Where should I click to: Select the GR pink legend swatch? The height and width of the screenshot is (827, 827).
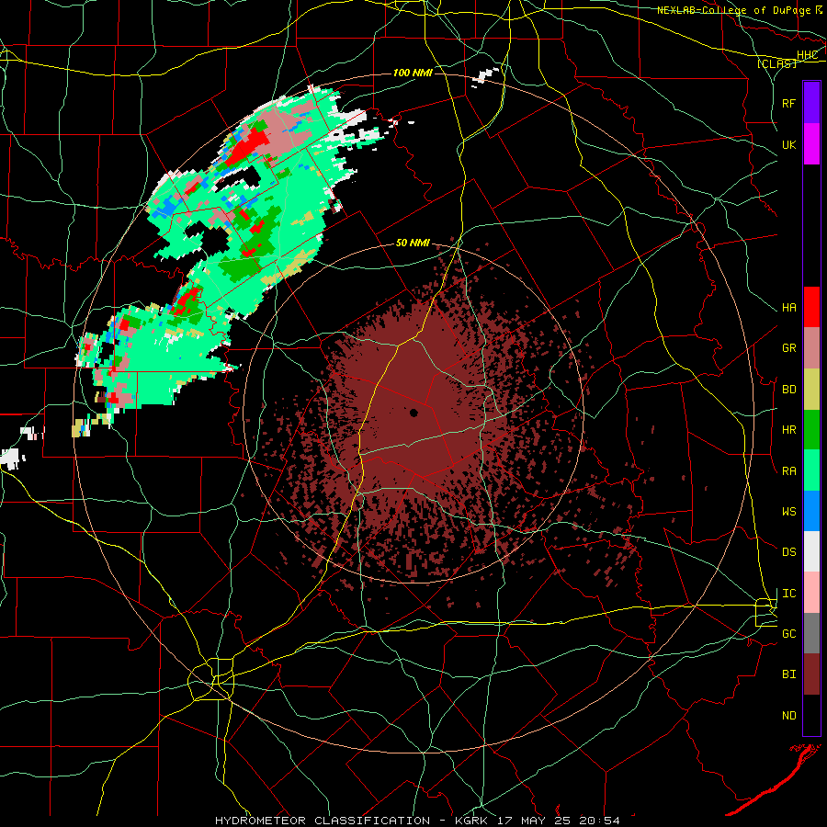(x=811, y=348)
